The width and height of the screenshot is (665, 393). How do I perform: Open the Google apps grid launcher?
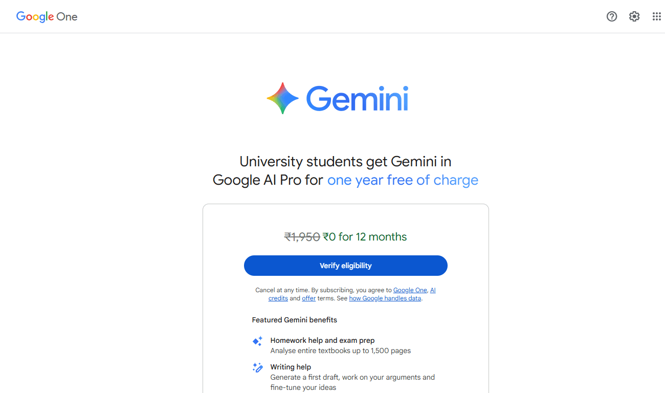657,16
